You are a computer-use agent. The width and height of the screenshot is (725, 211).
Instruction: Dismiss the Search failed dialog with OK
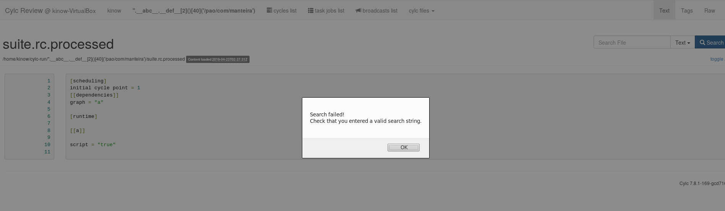[403, 147]
